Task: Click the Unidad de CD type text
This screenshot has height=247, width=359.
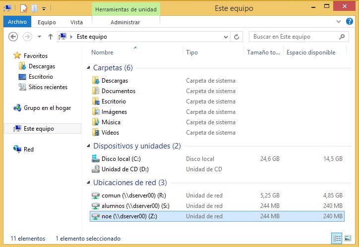Action: click(204, 169)
